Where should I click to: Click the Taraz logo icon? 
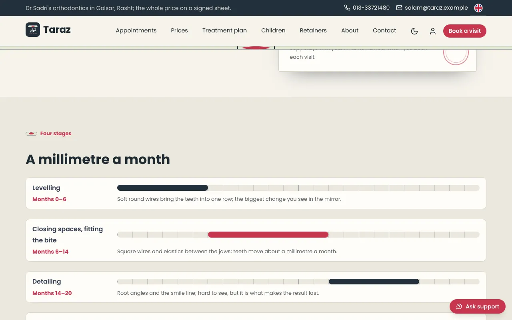33,30
